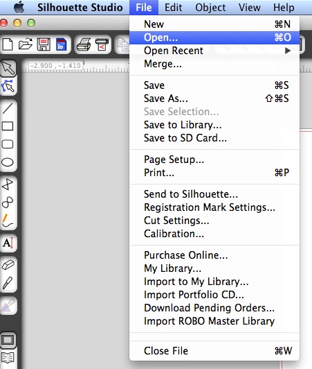Open the View menu
This screenshot has height=369, width=312.
pos(249,8)
